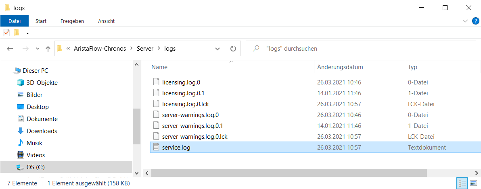Image resolution: width=481 pixels, height=189 pixels.
Task: Click the "logs" durchsuchen search field
Action: (363, 49)
